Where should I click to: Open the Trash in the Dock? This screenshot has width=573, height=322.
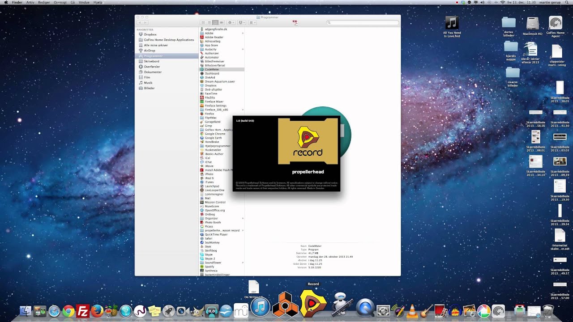(548, 311)
